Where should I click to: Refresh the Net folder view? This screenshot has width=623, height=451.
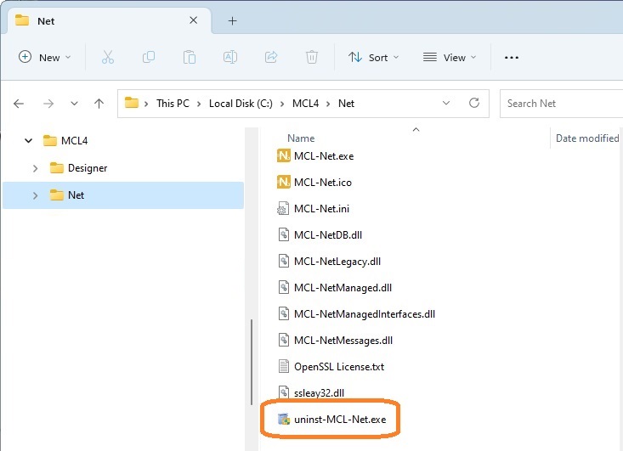coord(474,104)
